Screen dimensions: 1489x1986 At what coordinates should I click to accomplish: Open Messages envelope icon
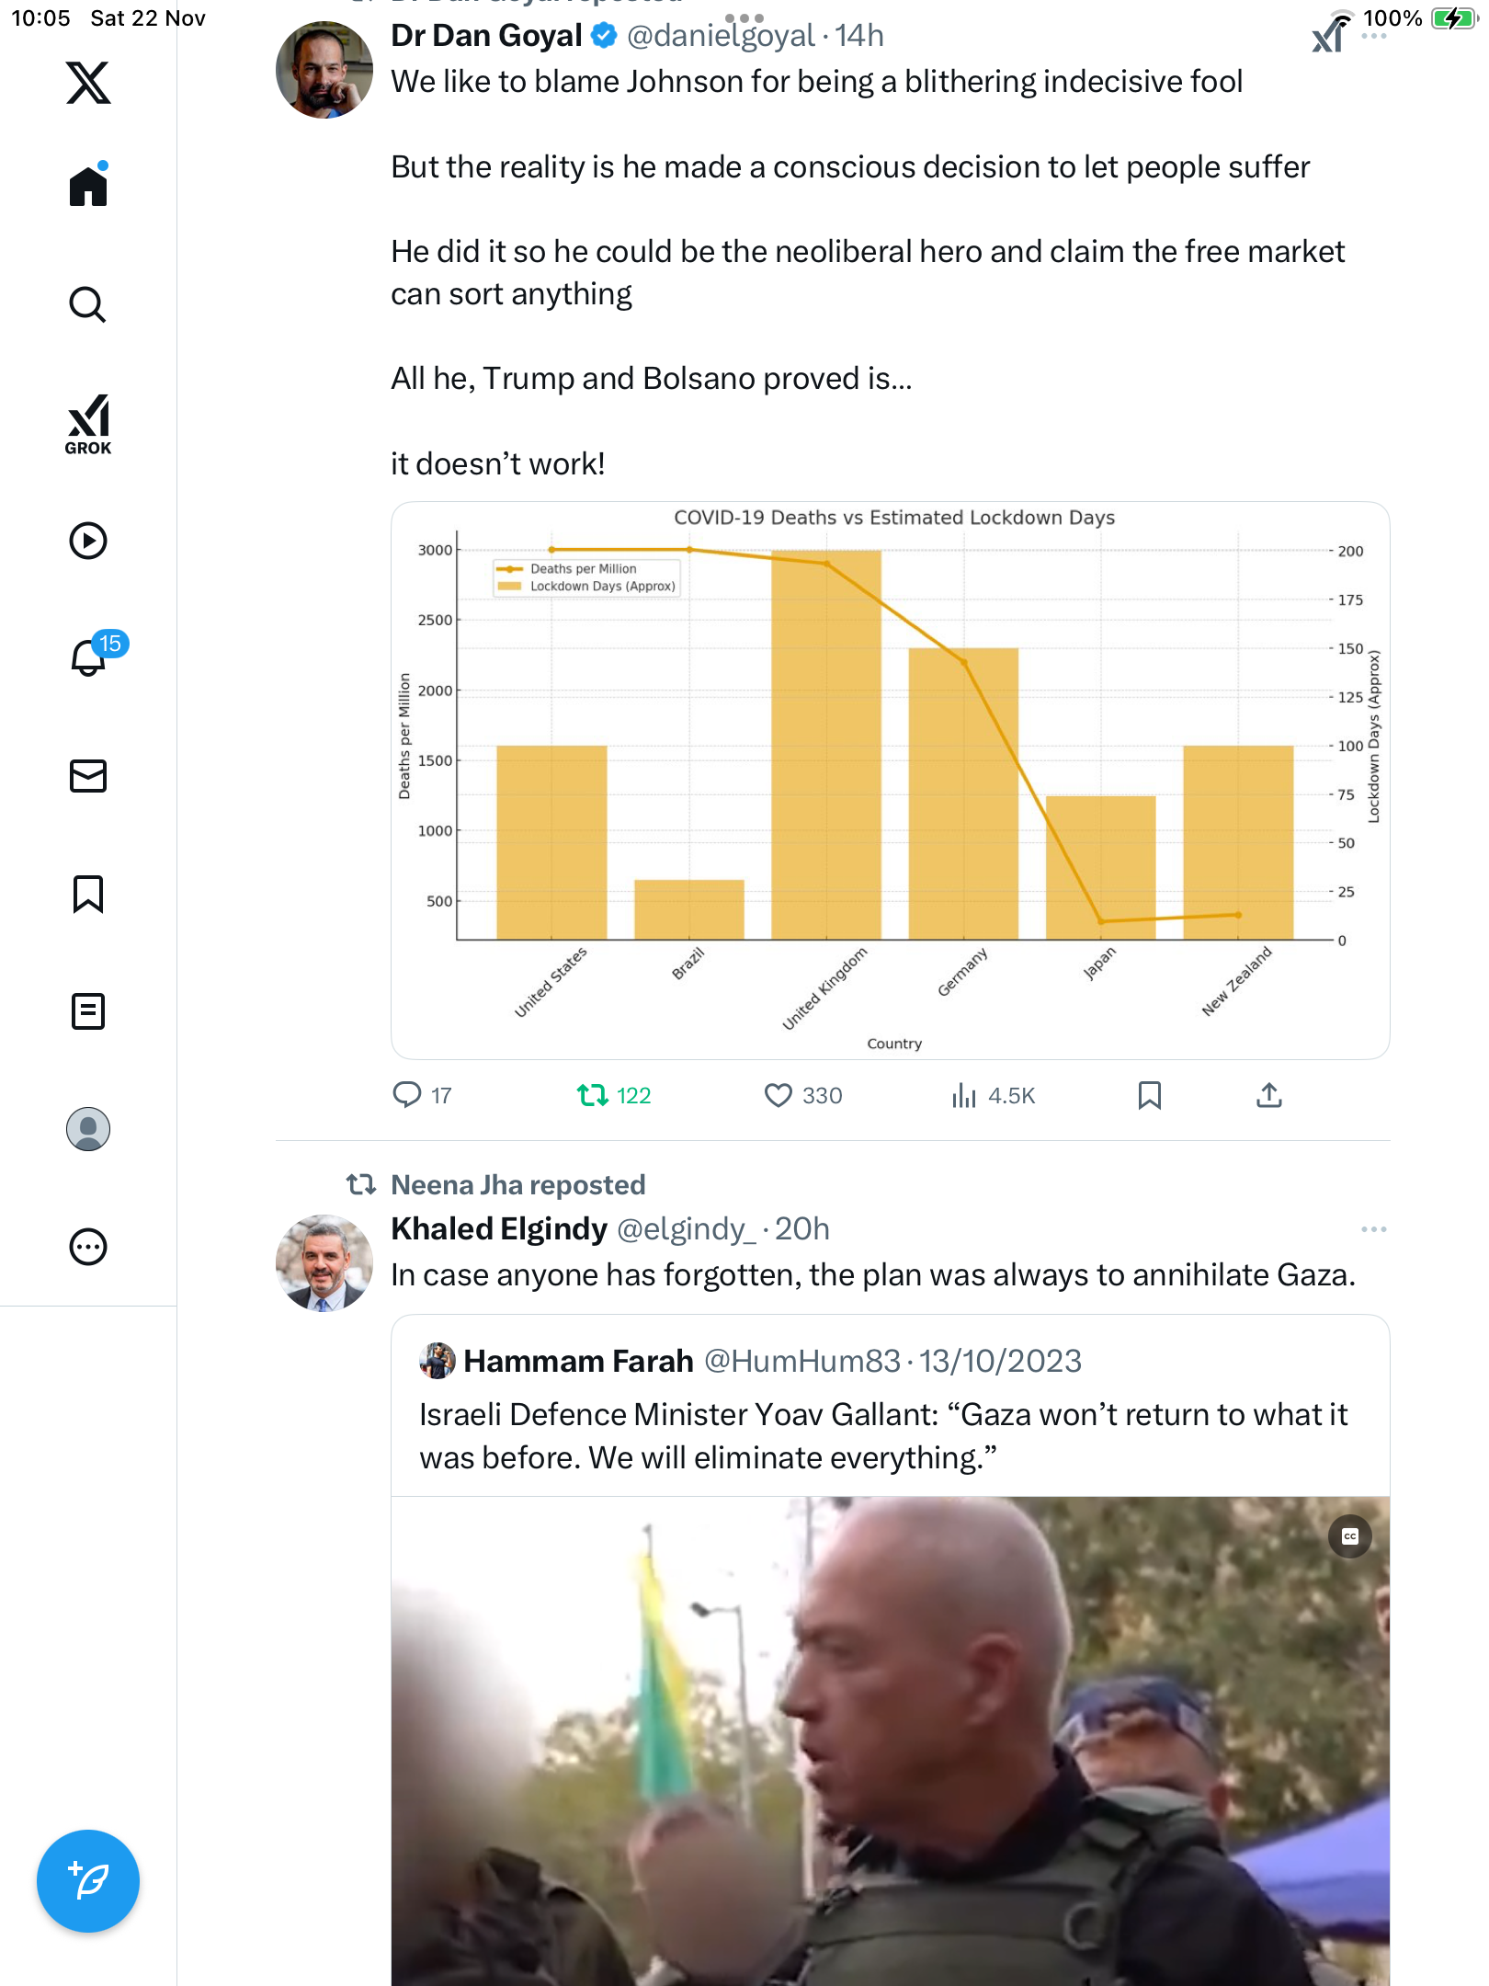[88, 776]
